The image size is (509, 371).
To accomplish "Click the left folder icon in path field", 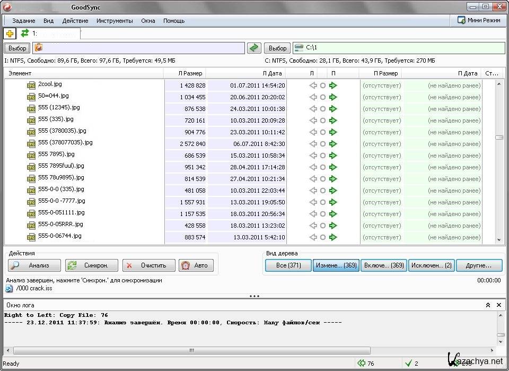I will 38,48.
